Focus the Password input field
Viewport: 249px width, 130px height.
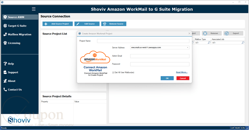click(160, 64)
